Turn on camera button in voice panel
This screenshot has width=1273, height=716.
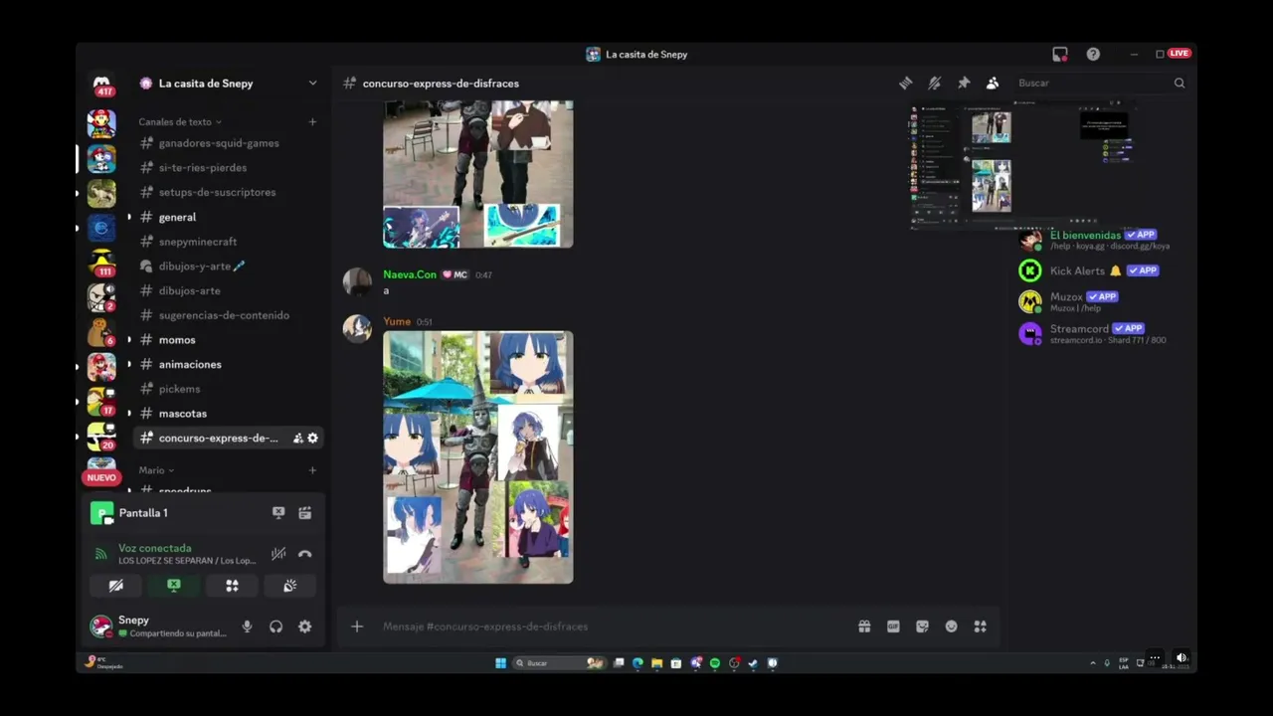tap(116, 586)
